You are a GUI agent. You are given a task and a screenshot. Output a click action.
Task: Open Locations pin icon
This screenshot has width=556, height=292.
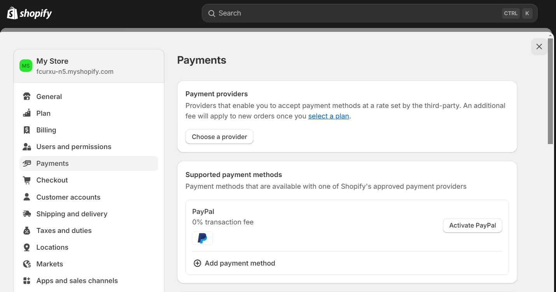click(x=27, y=247)
